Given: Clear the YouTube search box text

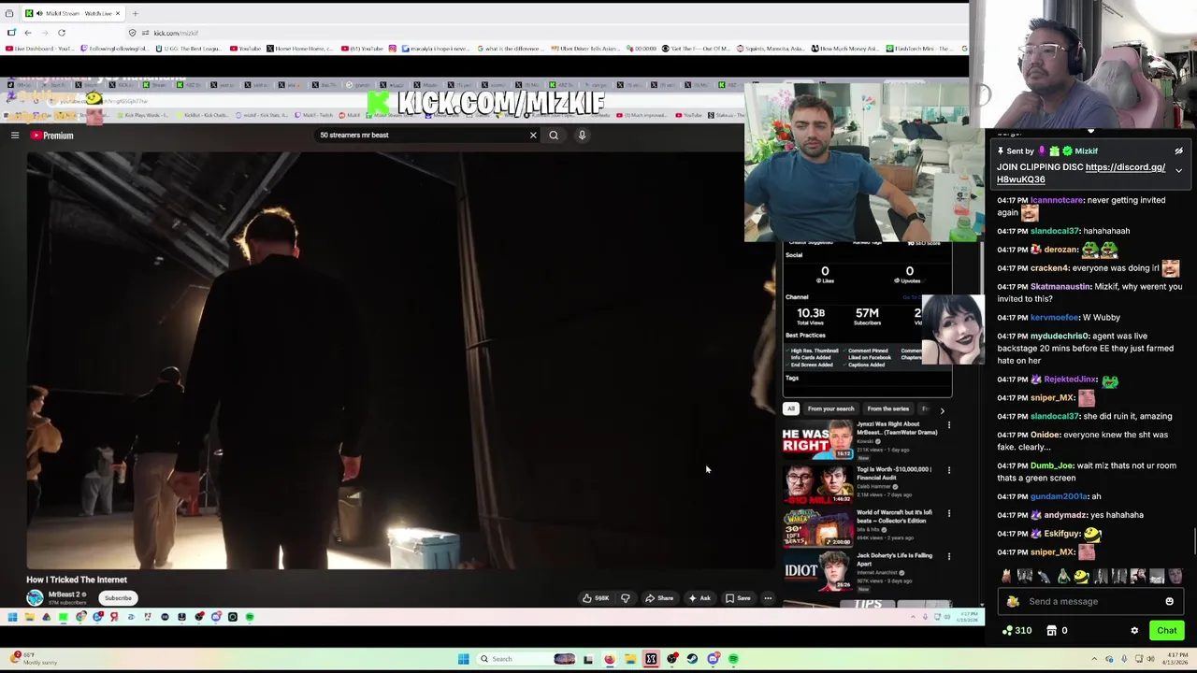Looking at the screenshot, I should [533, 136].
